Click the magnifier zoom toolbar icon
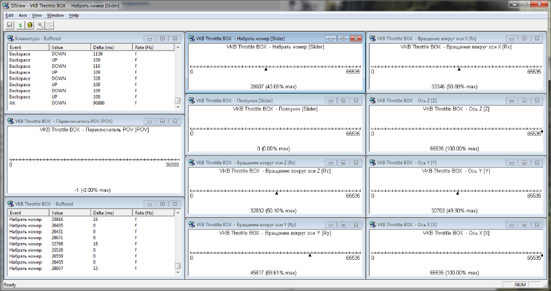This screenshot has height=291, width=551. tap(40, 25)
